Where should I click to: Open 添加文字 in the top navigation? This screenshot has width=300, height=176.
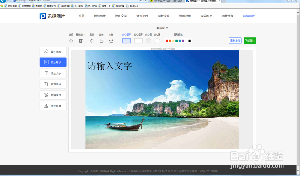pyautogui.click(x=121, y=16)
